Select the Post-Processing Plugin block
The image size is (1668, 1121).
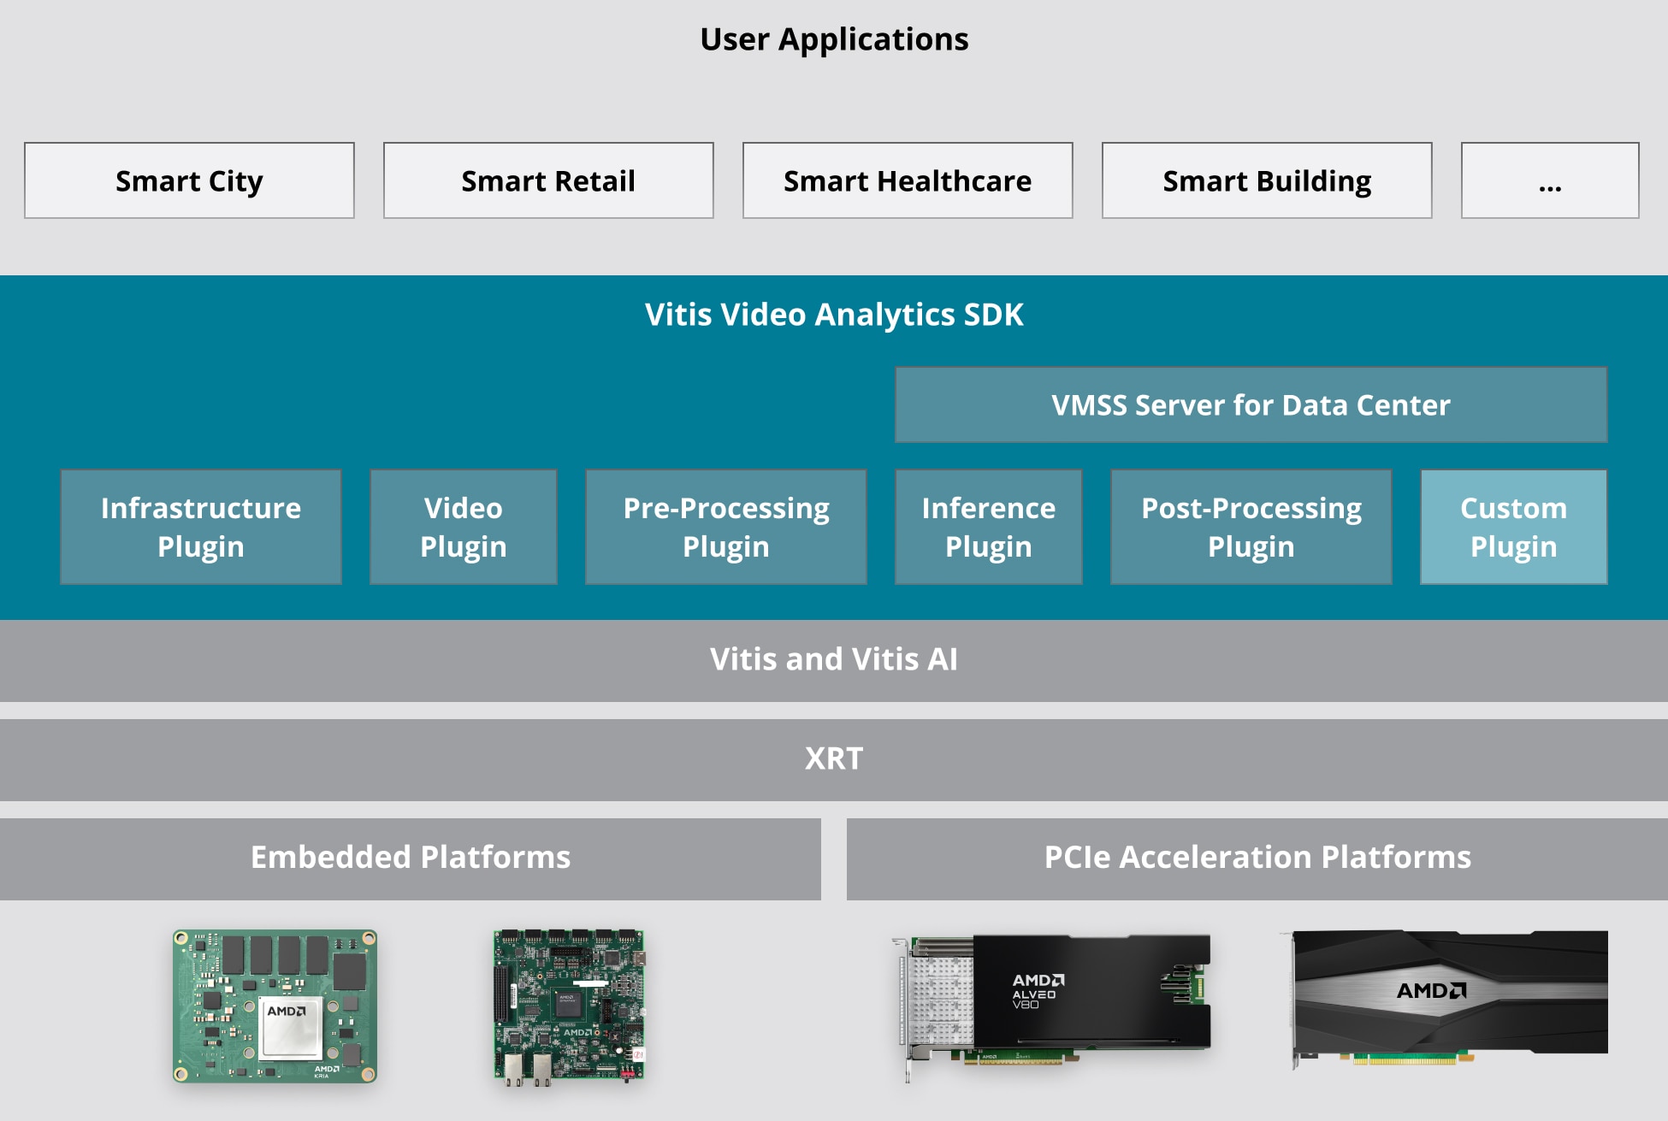(1251, 527)
